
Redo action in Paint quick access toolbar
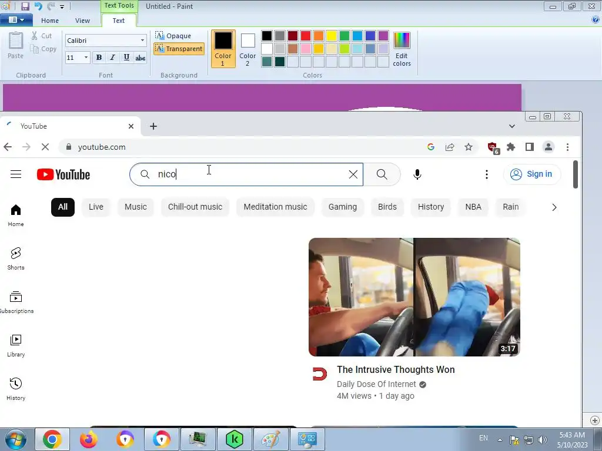coord(51,6)
